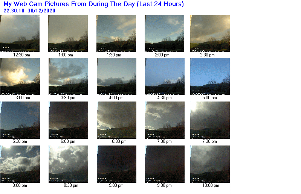
Task: Open the 2:30 pm webcam picture
Action: click(210, 33)
